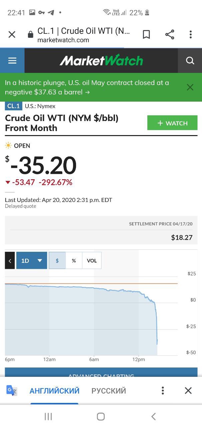Bookmark this MarketWatch page
Image resolution: width=202 pixels, height=428 pixels.
pyautogui.click(x=146, y=34)
